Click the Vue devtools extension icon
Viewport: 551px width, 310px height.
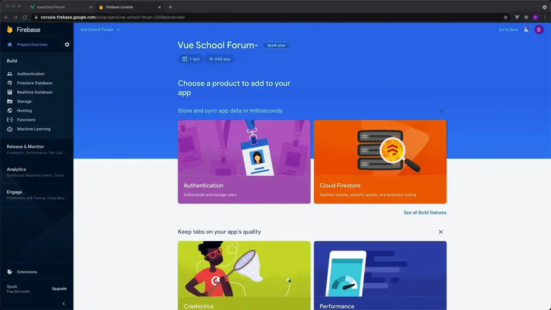click(x=517, y=17)
